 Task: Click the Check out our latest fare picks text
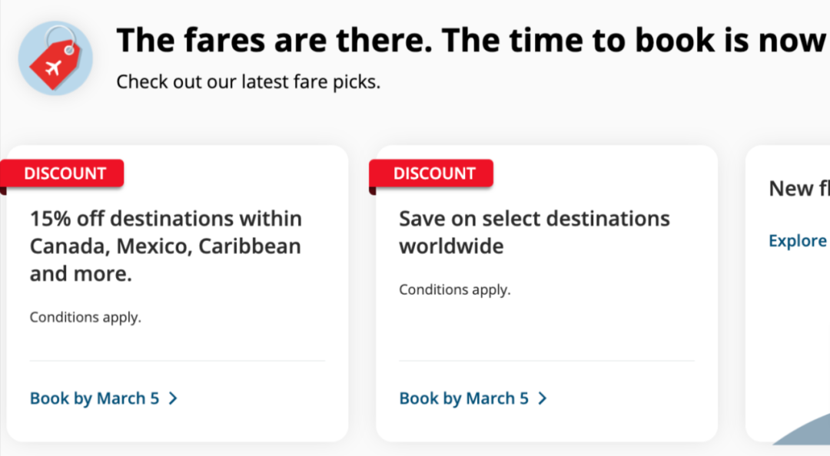click(248, 82)
